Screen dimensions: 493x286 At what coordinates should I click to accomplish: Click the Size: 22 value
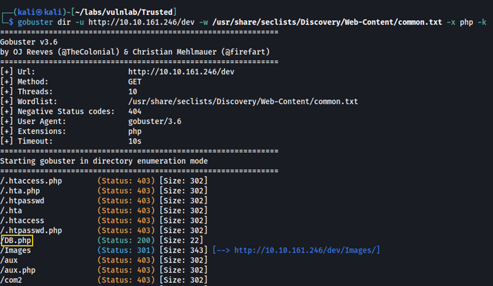pyautogui.click(x=181, y=240)
